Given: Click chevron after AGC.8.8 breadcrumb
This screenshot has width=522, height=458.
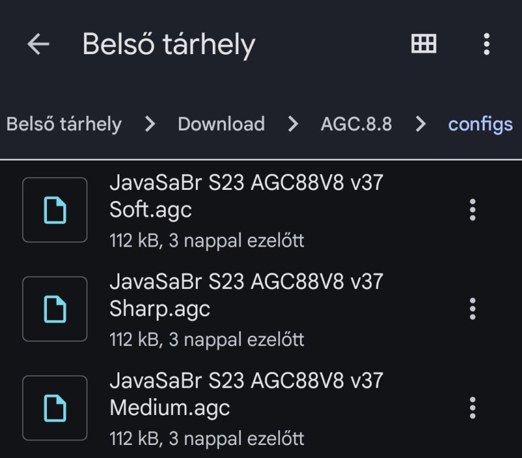Looking at the screenshot, I should (x=421, y=124).
